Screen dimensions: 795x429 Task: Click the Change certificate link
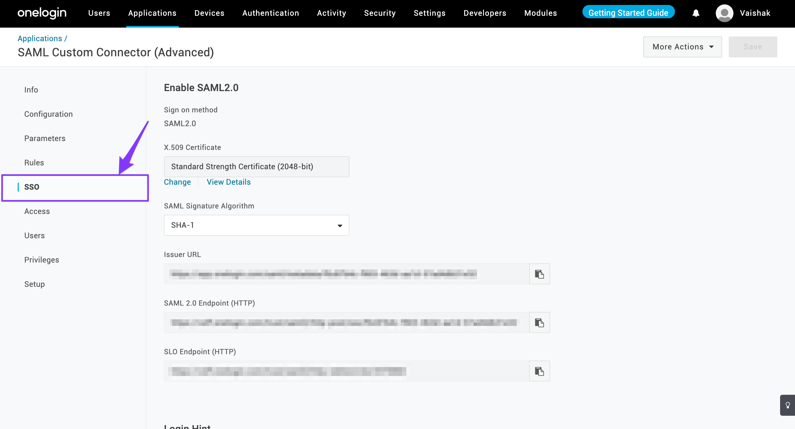click(x=177, y=182)
